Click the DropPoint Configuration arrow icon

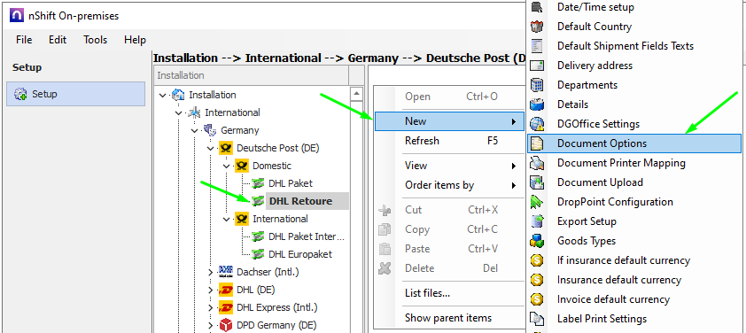[x=537, y=202]
